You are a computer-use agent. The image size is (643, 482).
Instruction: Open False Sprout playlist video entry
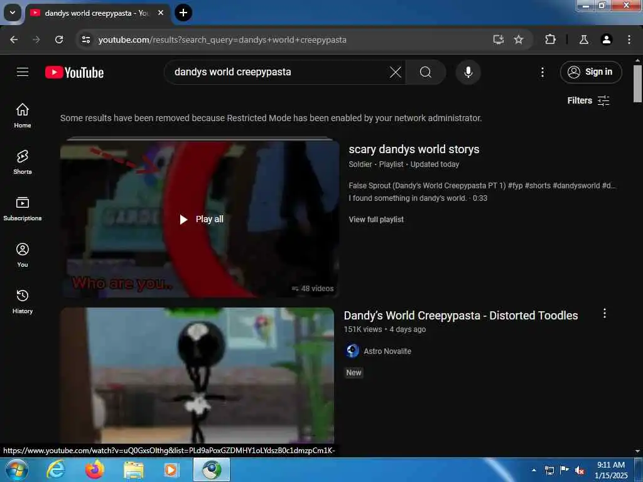482,186
